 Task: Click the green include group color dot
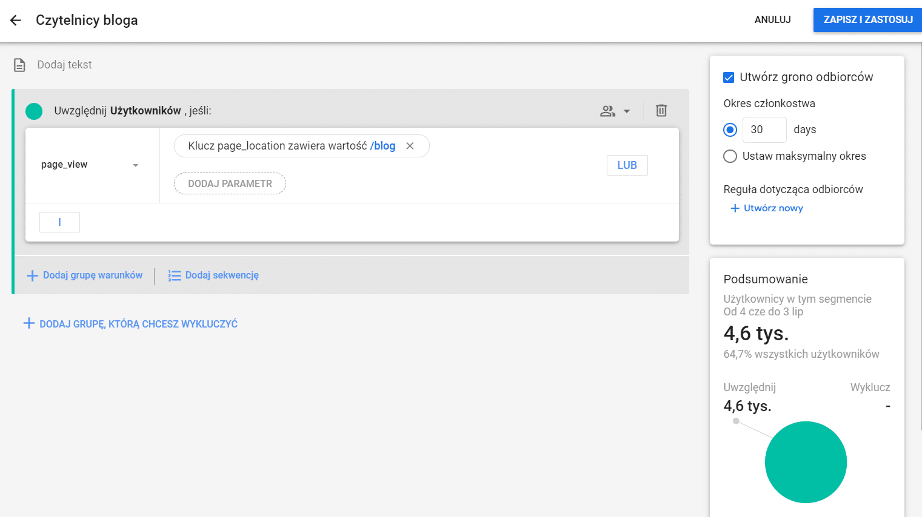34,111
